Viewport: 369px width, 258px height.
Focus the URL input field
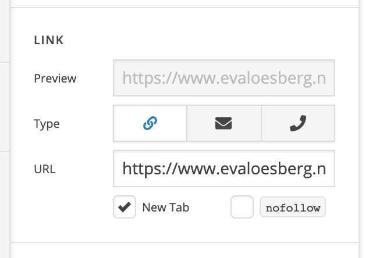(x=224, y=169)
